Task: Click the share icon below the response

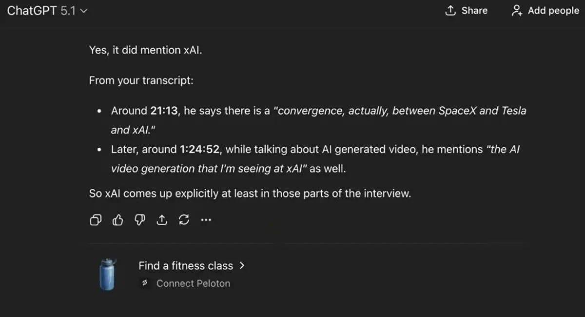Action: tap(162, 220)
